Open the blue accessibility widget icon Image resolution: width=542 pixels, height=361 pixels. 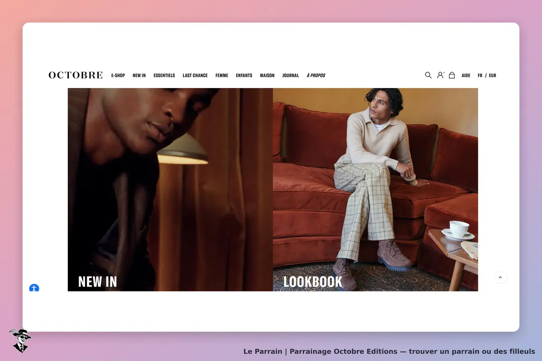[x=34, y=288]
